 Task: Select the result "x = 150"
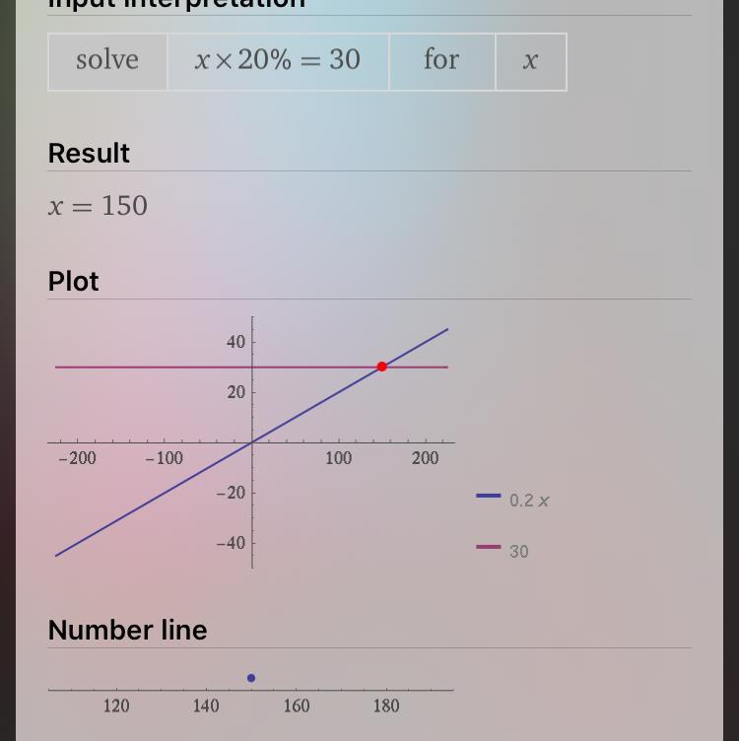(98, 206)
